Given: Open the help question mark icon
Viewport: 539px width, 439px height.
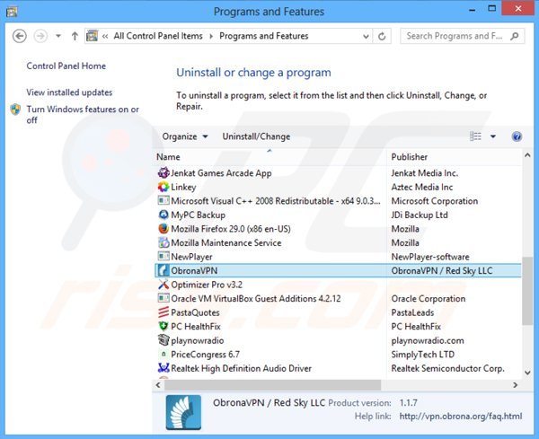Looking at the screenshot, I should point(517,136).
